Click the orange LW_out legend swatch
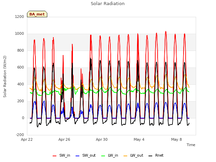 coord(126,156)
